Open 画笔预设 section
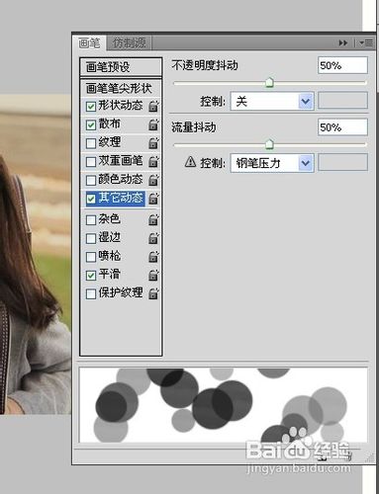 pyautogui.click(x=121, y=67)
